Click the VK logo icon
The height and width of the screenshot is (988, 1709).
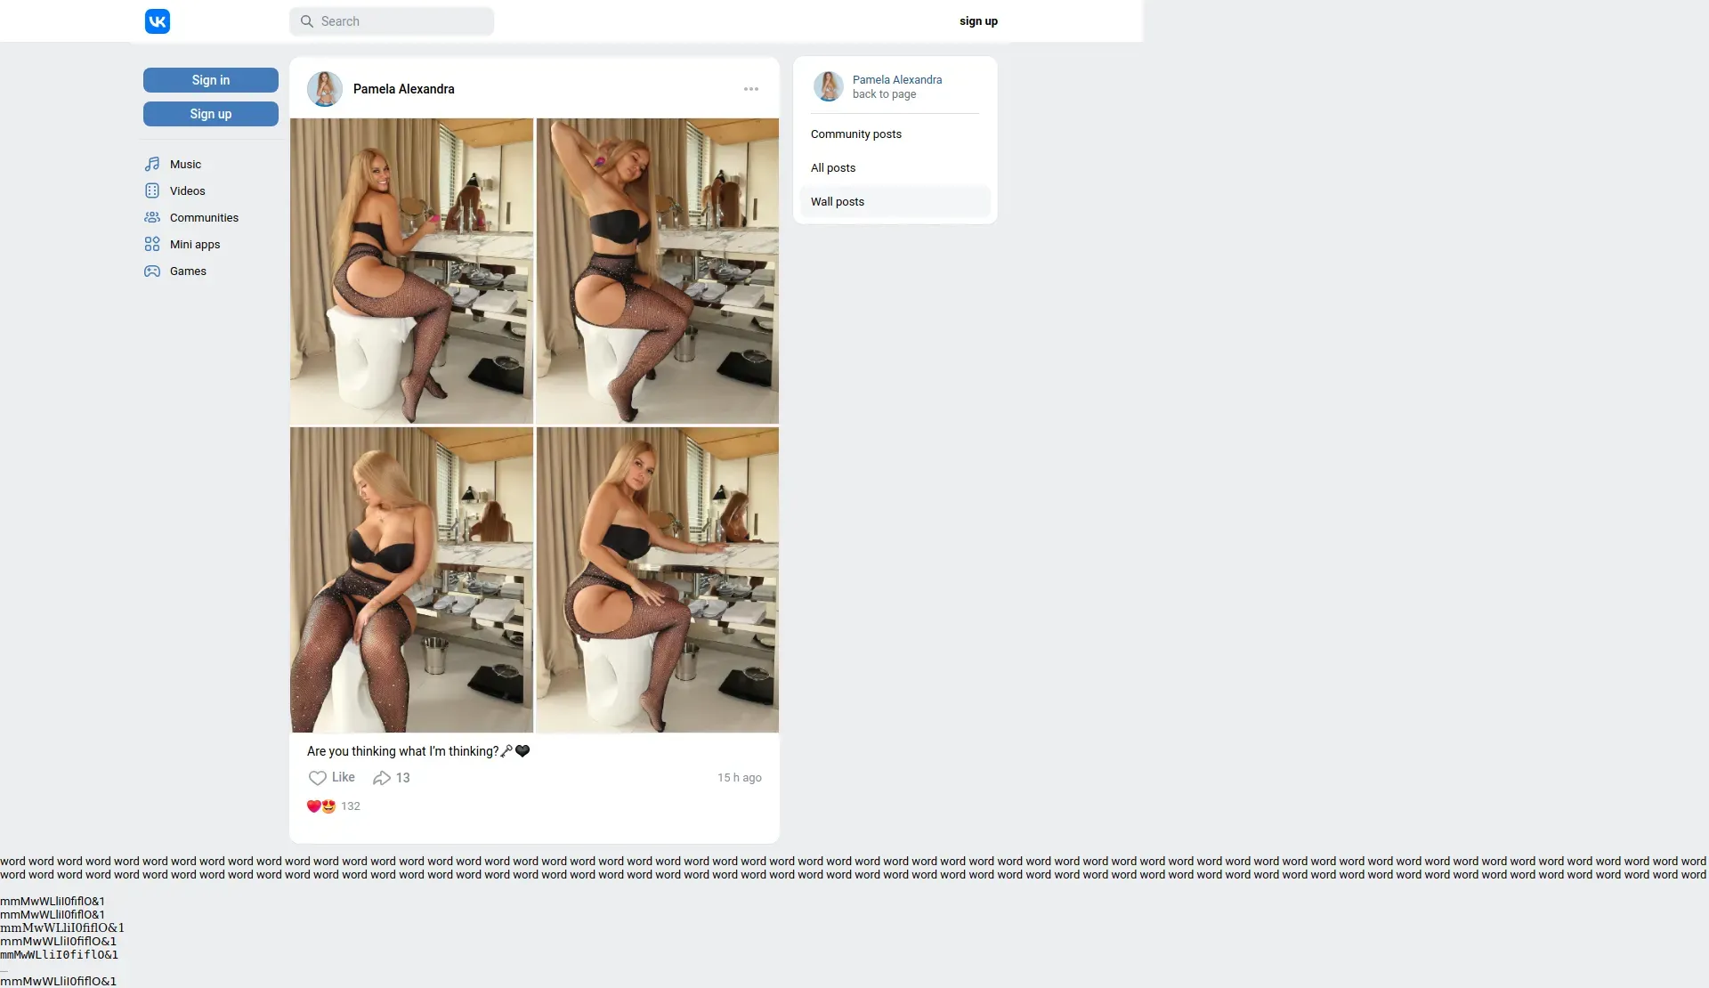(158, 21)
